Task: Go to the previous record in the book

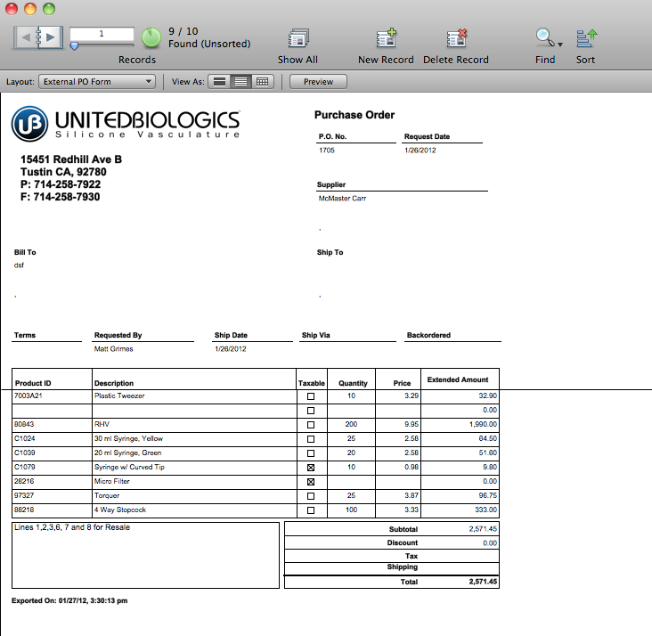Action: pyautogui.click(x=28, y=37)
